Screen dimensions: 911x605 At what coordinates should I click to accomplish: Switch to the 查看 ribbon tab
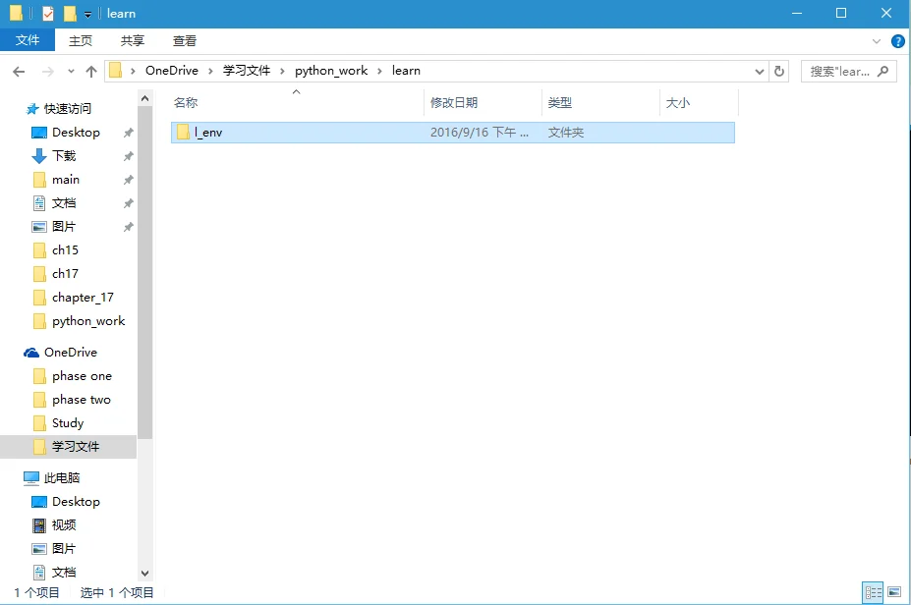pyautogui.click(x=184, y=40)
